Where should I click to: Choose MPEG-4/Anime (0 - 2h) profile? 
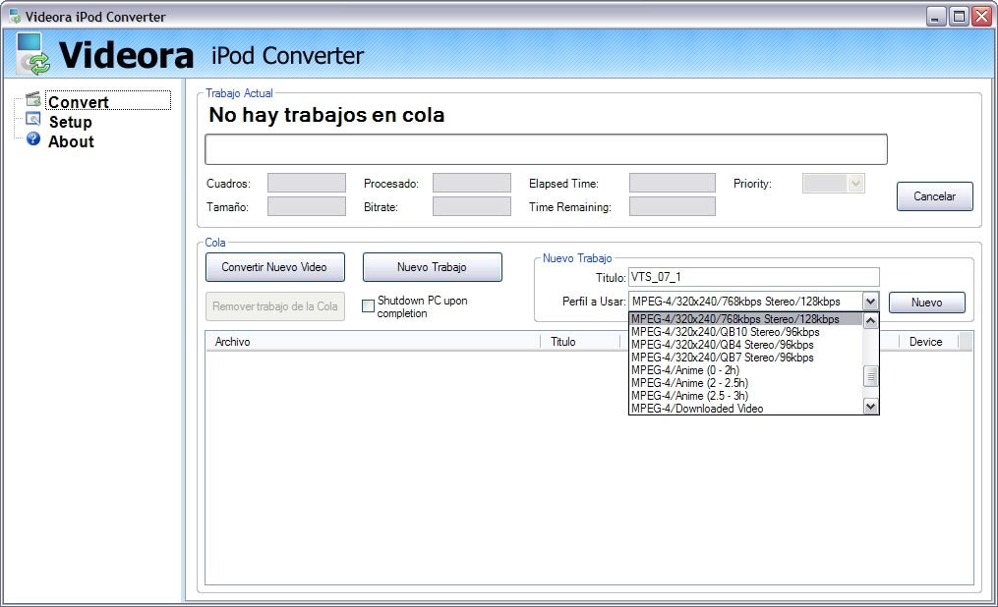point(745,370)
